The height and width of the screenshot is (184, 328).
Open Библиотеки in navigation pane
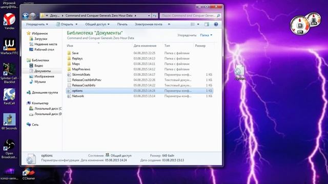point(40,60)
